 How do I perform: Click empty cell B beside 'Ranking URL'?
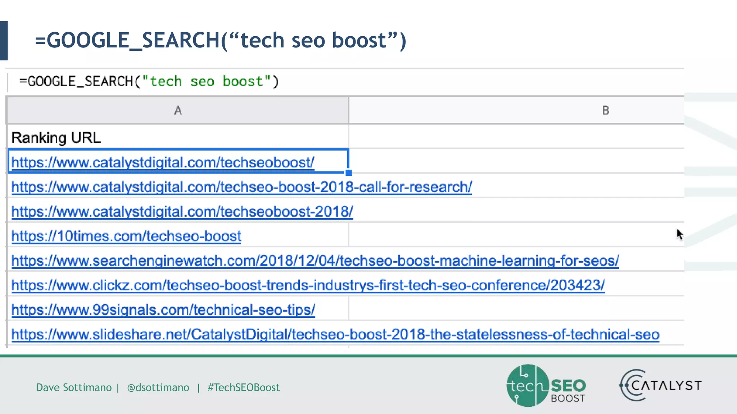pyautogui.click(x=516, y=137)
